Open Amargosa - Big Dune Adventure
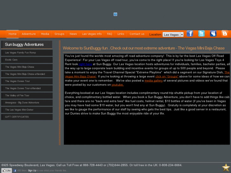The height and width of the screenshot is (173, 231). [x=27, y=103]
